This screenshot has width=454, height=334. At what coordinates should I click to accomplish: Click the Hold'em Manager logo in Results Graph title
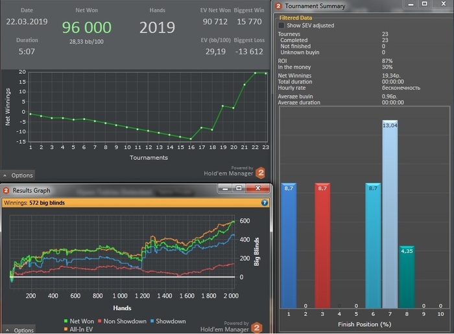tap(6, 191)
